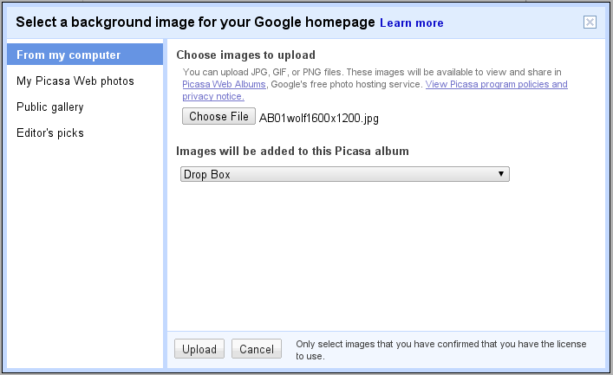Click the Choose images to upload heading
613x375 pixels.
tap(246, 55)
